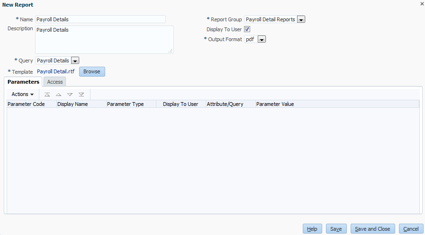Focus the Name input field

click(x=100, y=19)
